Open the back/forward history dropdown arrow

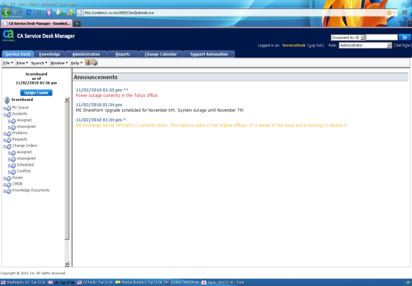(20, 12)
